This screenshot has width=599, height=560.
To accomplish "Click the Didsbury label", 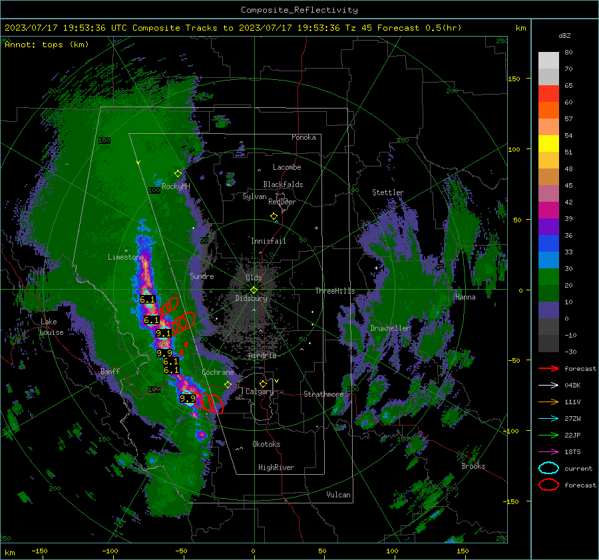I will tap(251, 298).
